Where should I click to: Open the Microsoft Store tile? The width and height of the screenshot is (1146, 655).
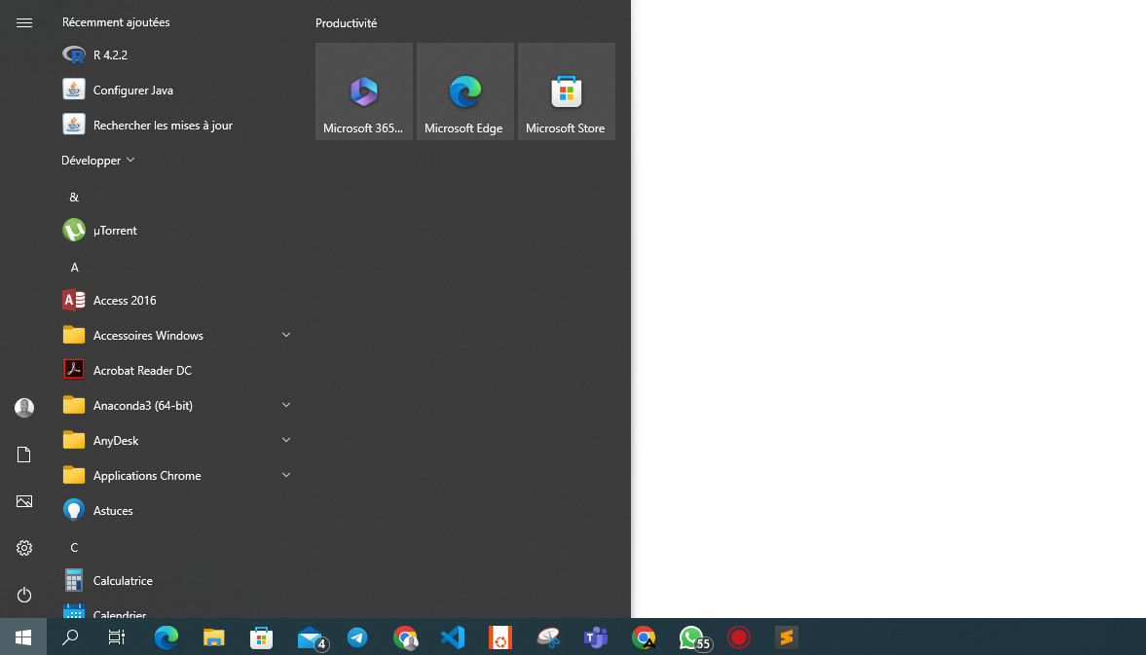[x=567, y=91]
